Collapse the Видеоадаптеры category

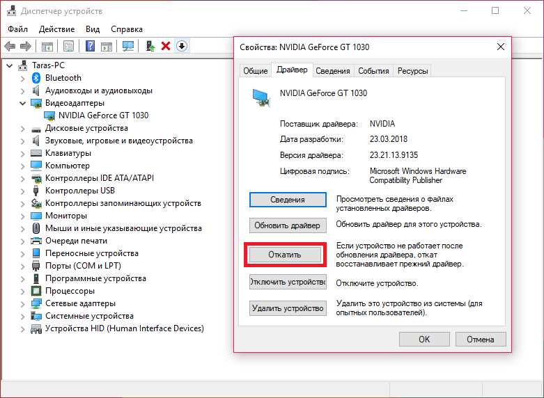22,103
